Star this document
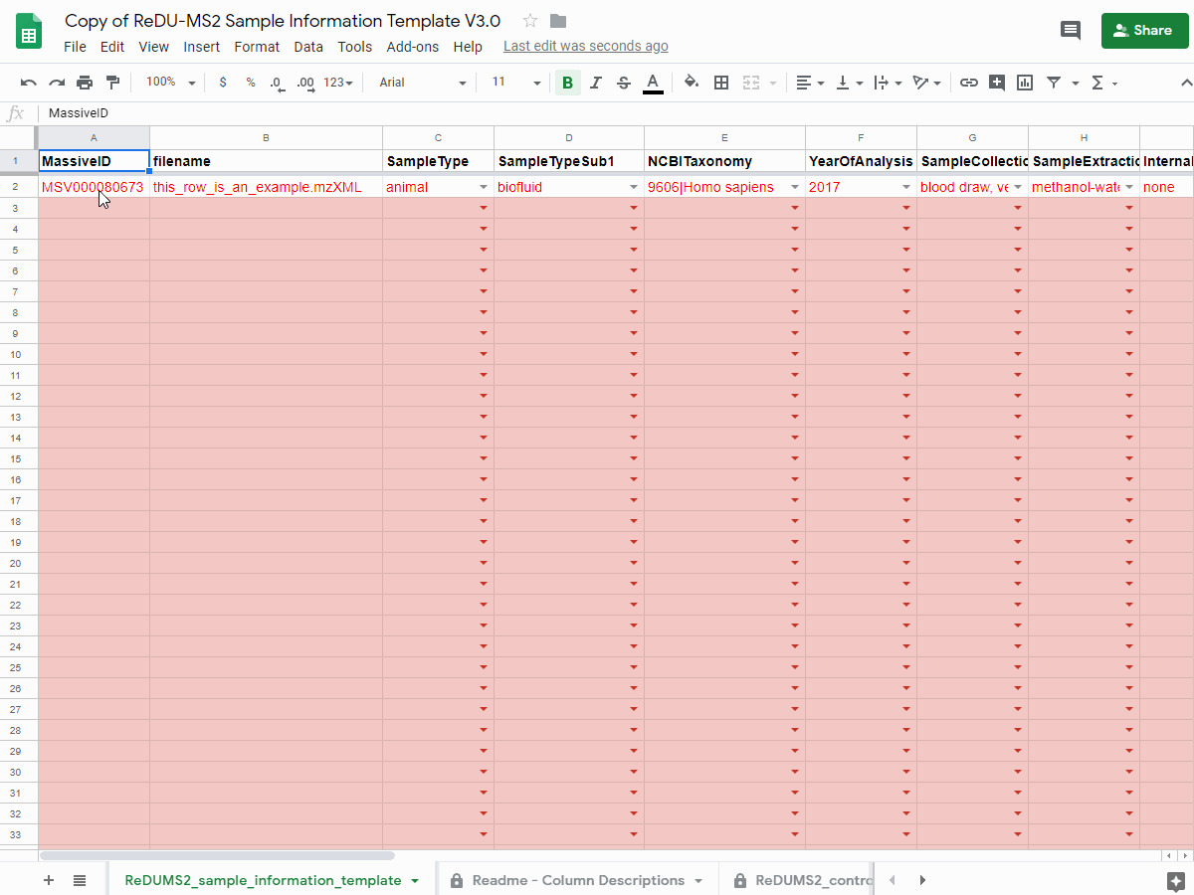Viewport: 1194px width, 895px height. pos(530,21)
